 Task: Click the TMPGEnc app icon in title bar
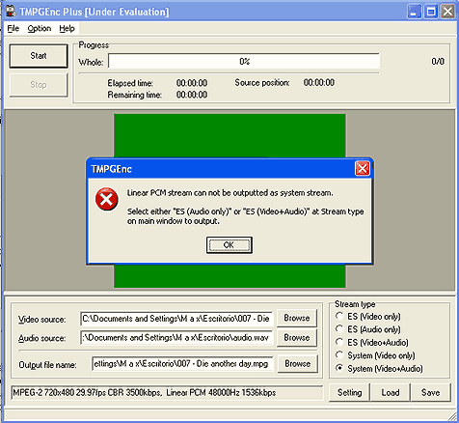click(11, 11)
